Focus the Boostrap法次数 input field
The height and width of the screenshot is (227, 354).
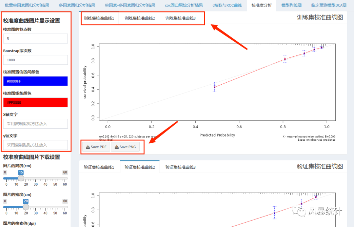click(35, 60)
